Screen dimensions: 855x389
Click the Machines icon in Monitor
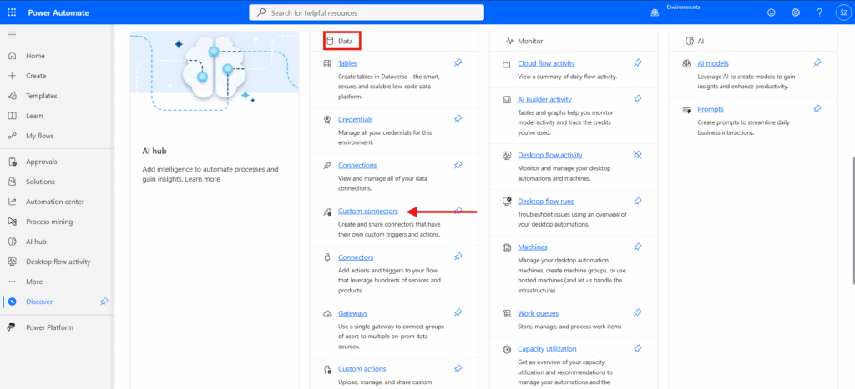coord(507,247)
